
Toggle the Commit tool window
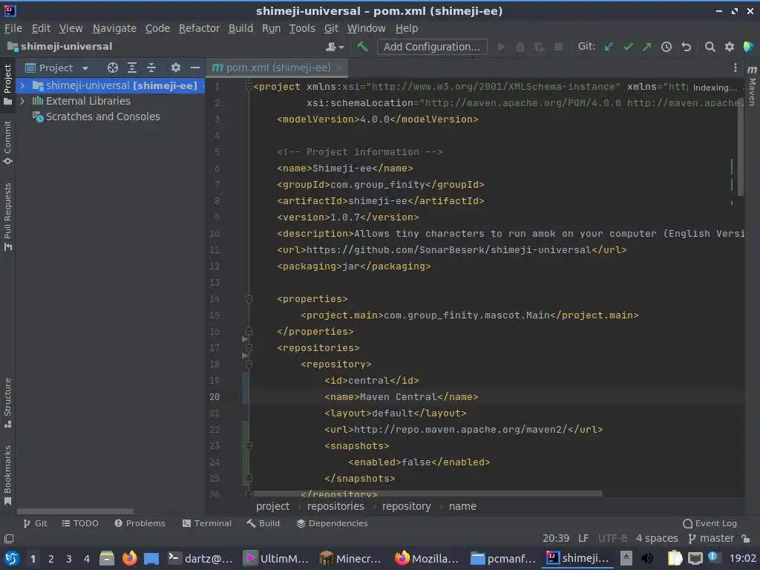pos(7,142)
